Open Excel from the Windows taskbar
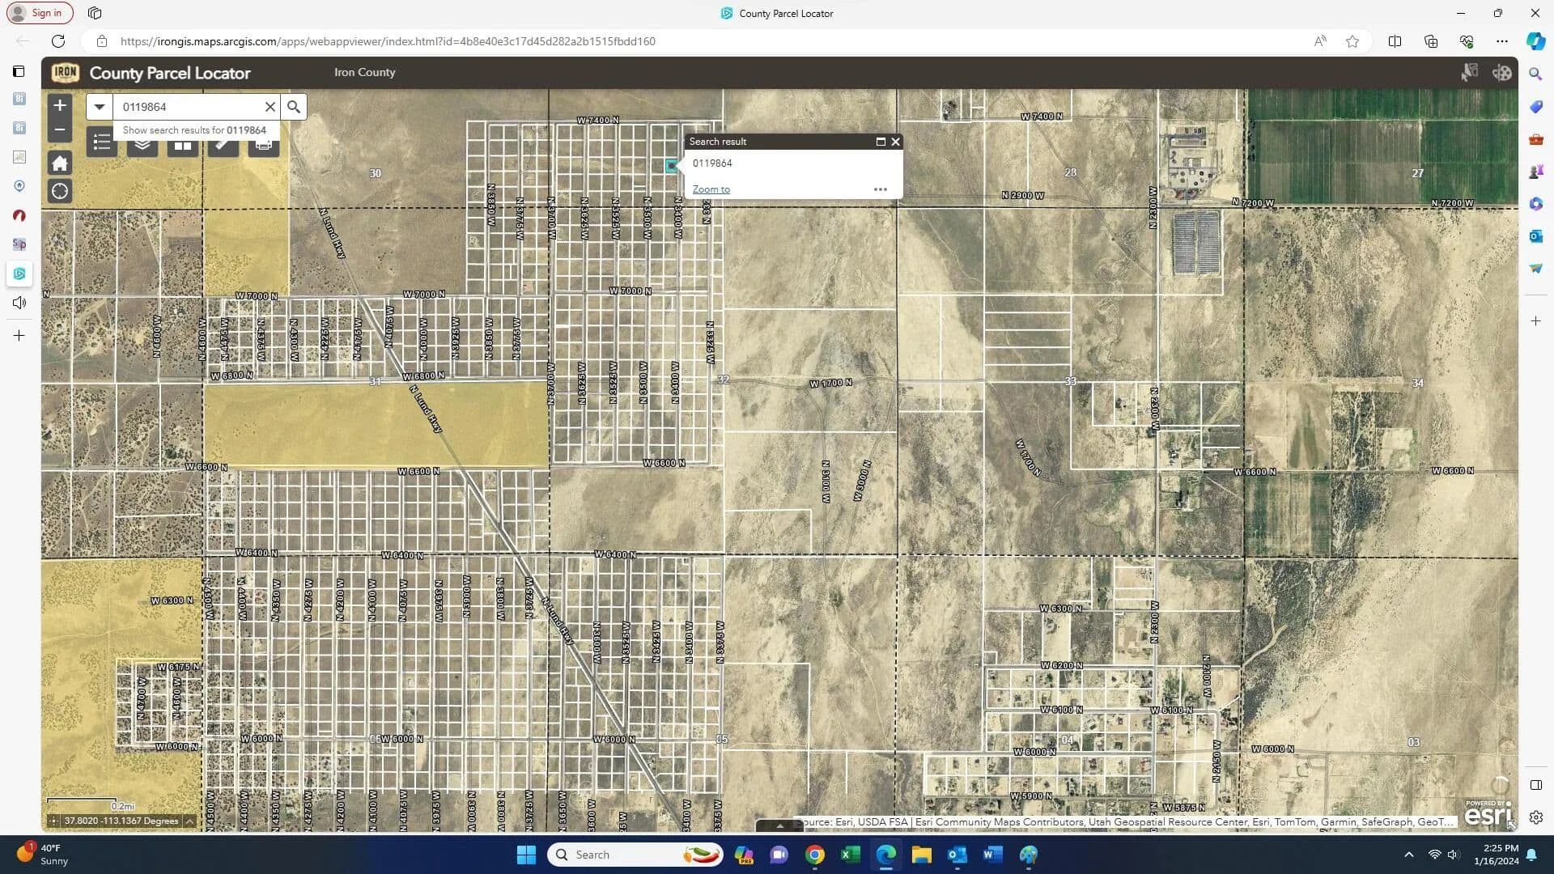1554x874 pixels. coord(850,855)
